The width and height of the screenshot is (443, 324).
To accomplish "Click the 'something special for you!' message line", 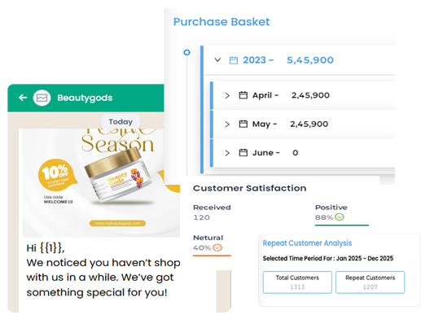I will coord(97,292).
